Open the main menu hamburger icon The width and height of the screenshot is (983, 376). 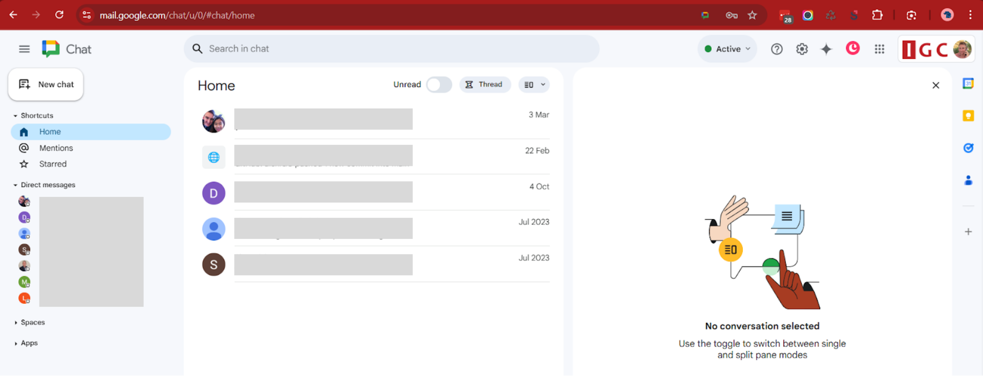pos(24,49)
